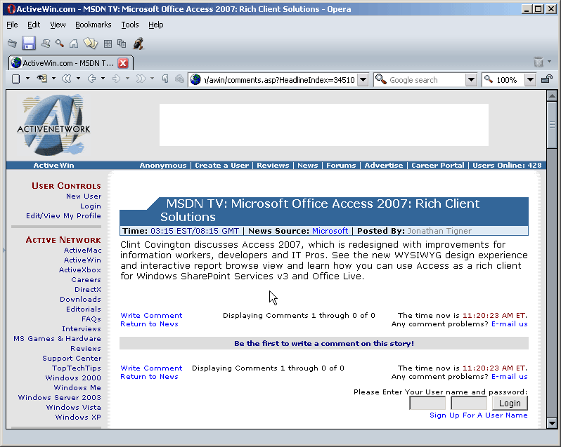The width and height of the screenshot is (561, 447).
Task: Expand the New page dropdown arrow
Action: pos(27,79)
